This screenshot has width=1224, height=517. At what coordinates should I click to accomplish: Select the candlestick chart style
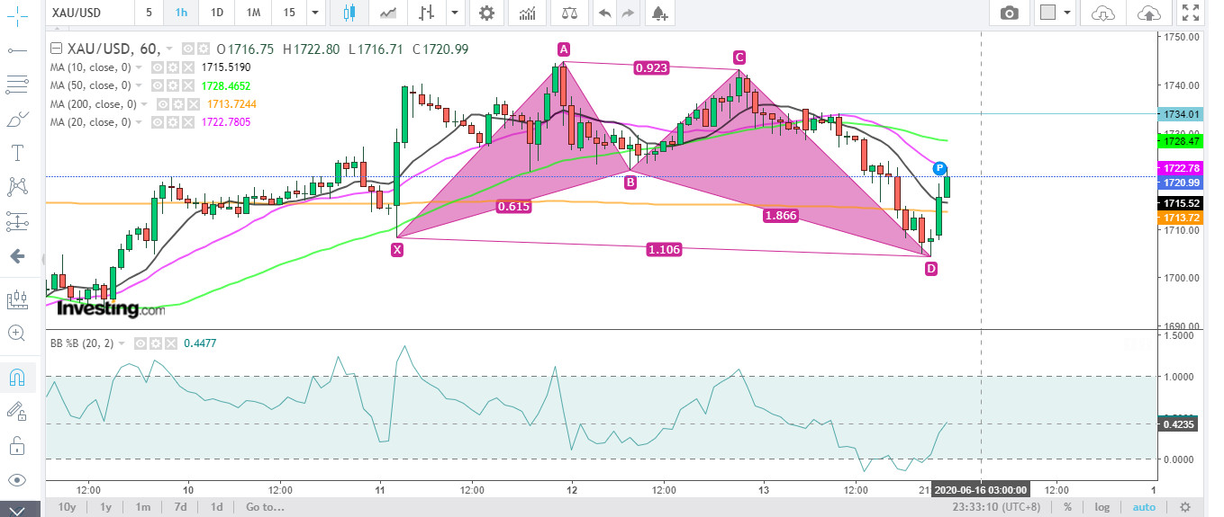(349, 13)
